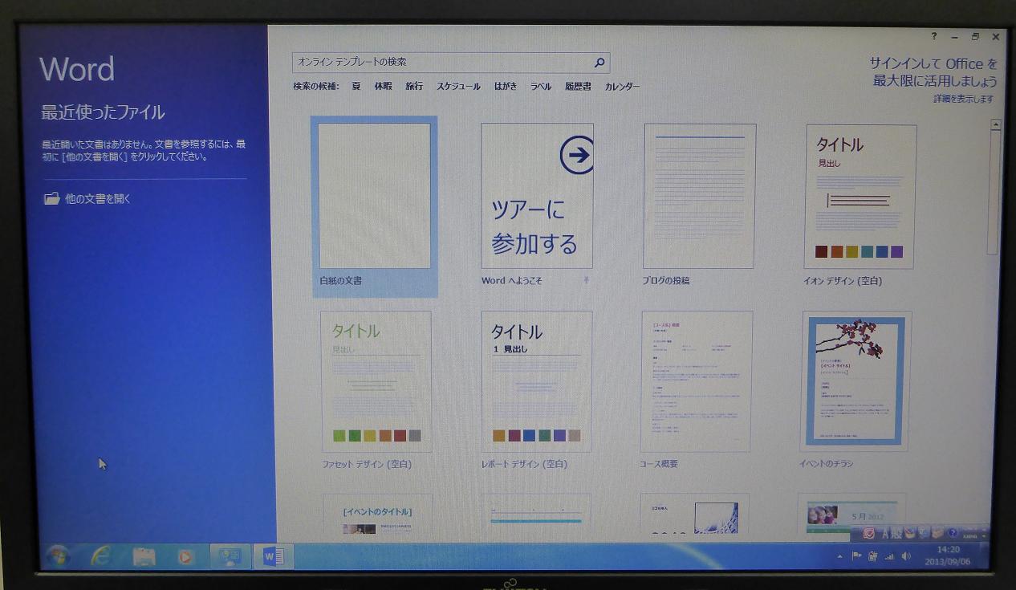Image resolution: width=1016 pixels, height=590 pixels.
Task: Click the tour arrow circle icon
Action: tap(576, 155)
